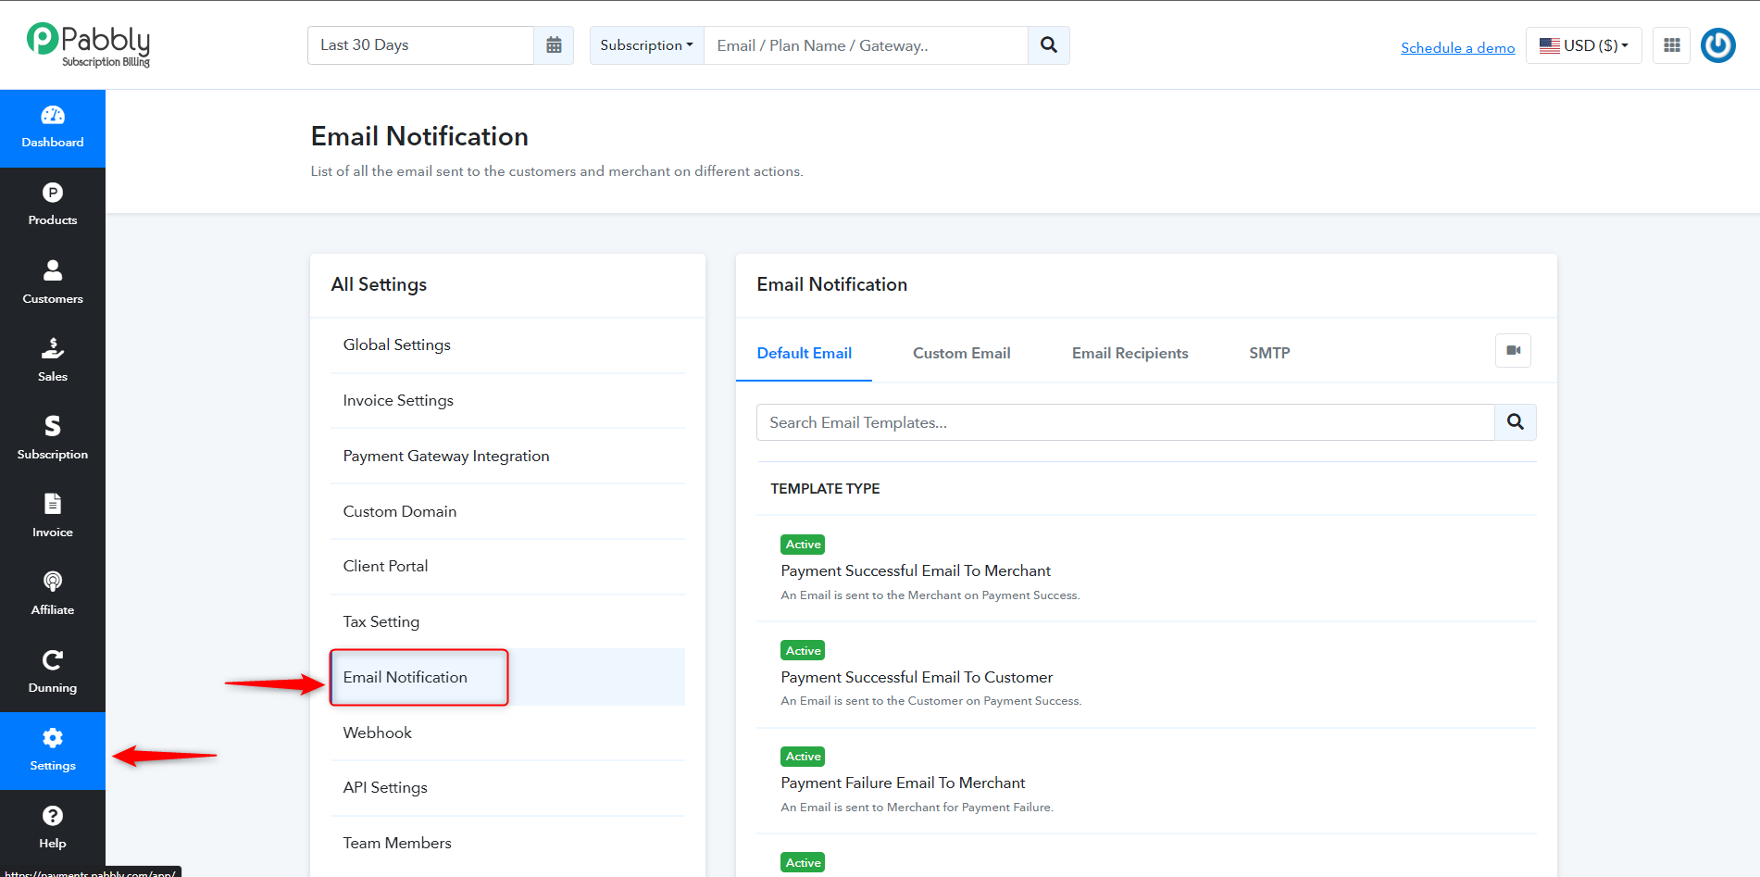Open the Affiliate sidebar item

click(53, 595)
